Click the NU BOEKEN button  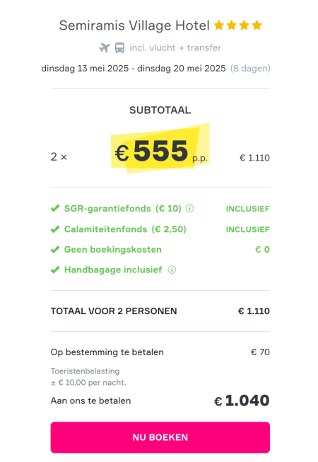click(x=160, y=437)
